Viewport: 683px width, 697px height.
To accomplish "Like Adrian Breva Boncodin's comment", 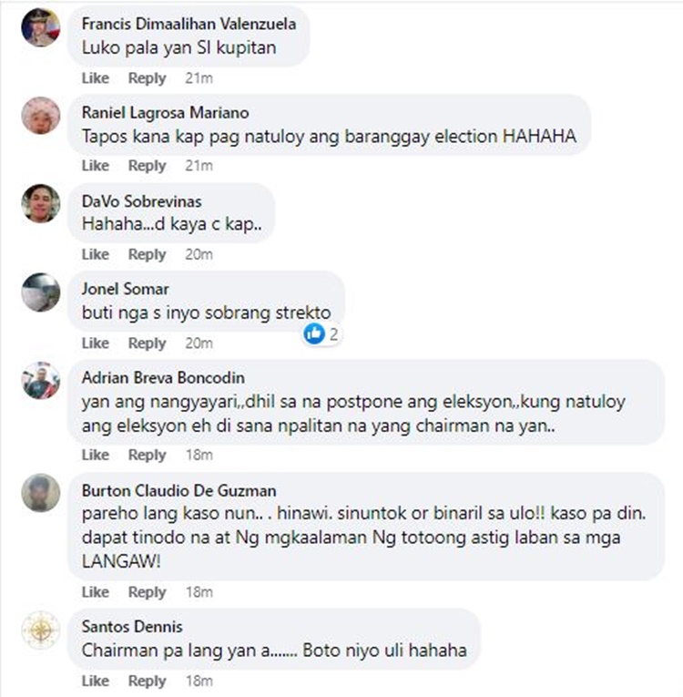I will pos(96,455).
